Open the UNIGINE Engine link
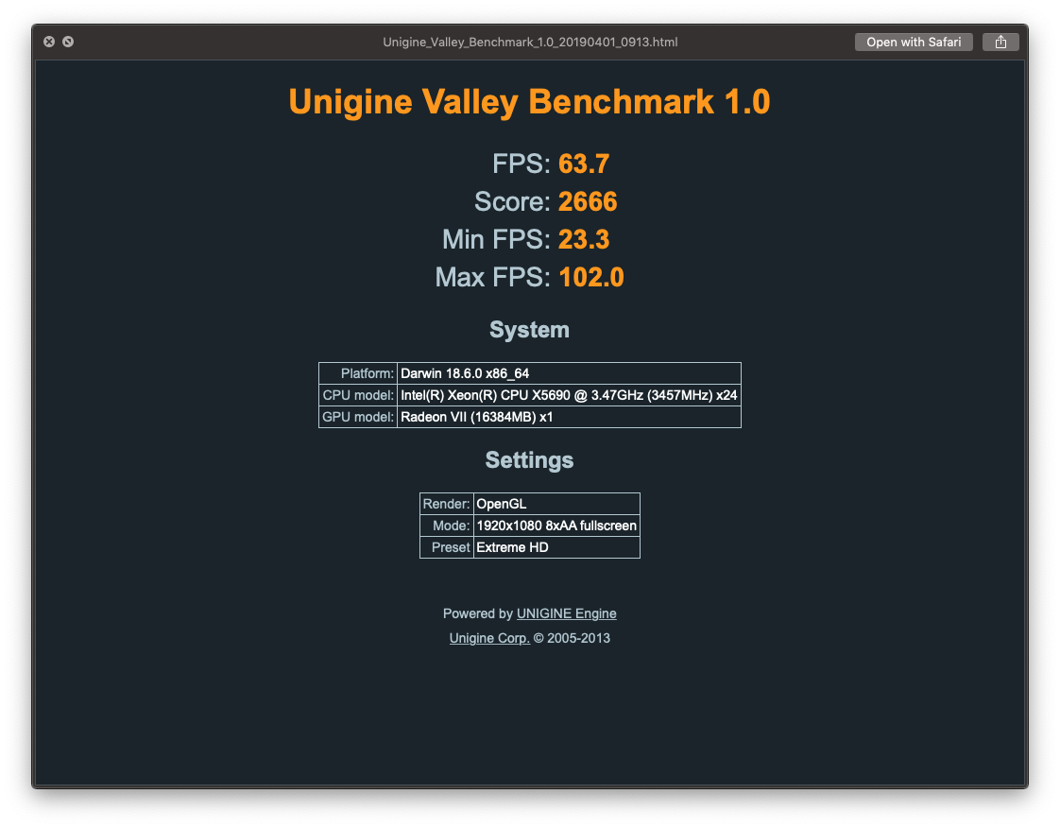The image size is (1060, 828). 567,613
